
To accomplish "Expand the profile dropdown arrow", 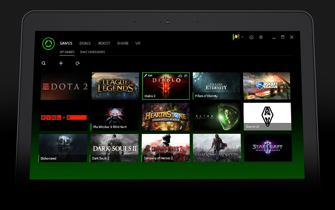I will (243, 37).
